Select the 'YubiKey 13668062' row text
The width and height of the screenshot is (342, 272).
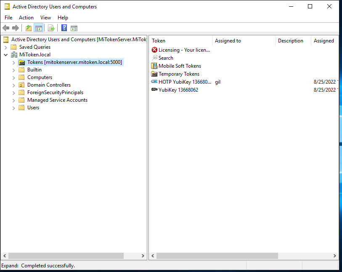[178, 90]
